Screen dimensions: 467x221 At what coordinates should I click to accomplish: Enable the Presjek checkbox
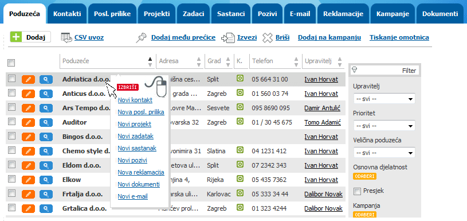tap(356, 191)
